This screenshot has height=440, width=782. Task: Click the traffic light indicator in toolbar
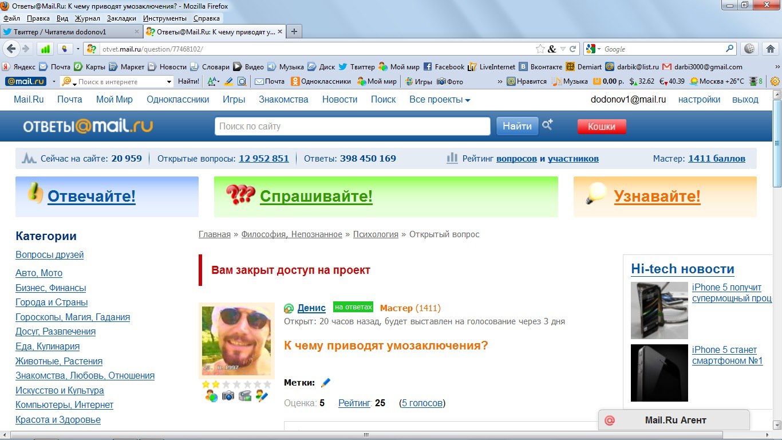click(x=756, y=81)
